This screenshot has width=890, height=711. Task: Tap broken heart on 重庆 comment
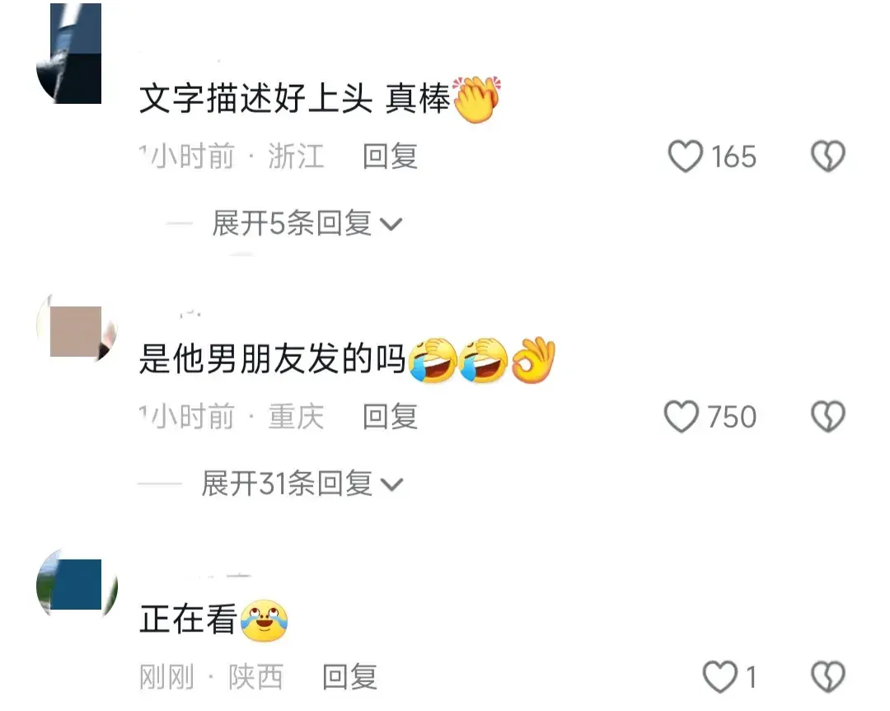coord(828,417)
